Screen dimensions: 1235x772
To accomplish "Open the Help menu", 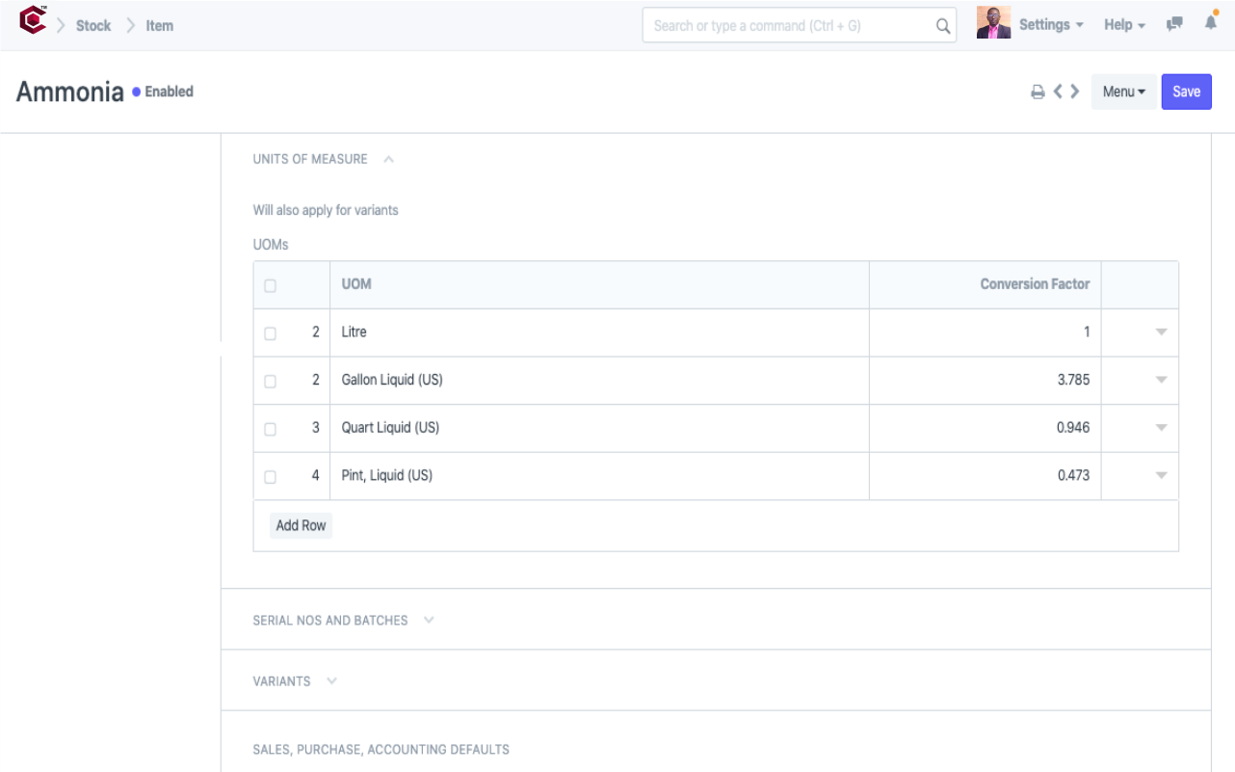I will coord(1124,25).
